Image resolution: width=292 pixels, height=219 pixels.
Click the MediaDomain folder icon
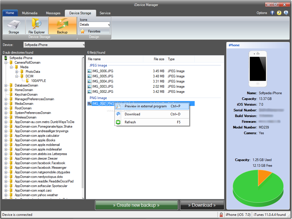(11, 104)
